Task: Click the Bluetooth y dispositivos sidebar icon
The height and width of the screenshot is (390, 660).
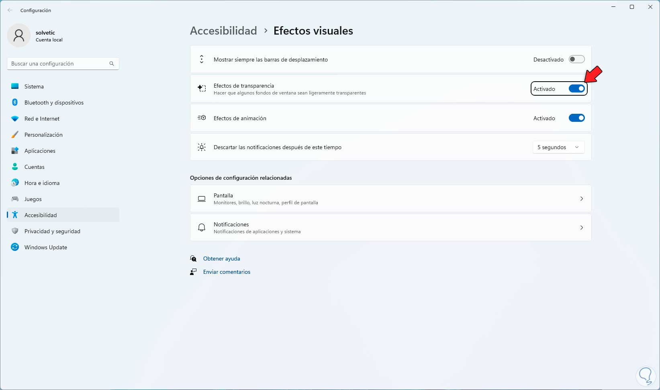Action: pos(15,103)
